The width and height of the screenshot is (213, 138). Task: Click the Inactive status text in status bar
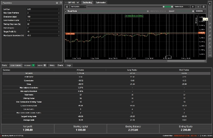tap(13, 136)
